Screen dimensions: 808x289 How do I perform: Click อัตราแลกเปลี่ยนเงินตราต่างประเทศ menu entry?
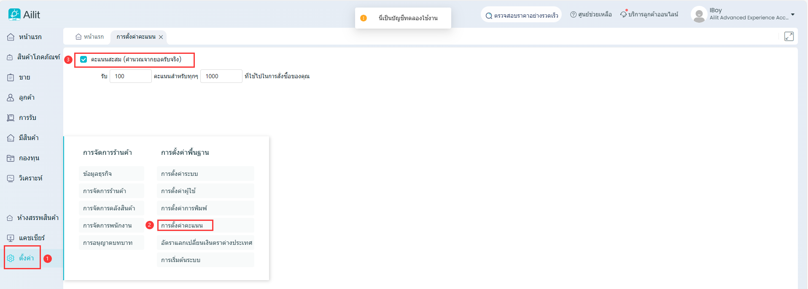click(x=206, y=243)
